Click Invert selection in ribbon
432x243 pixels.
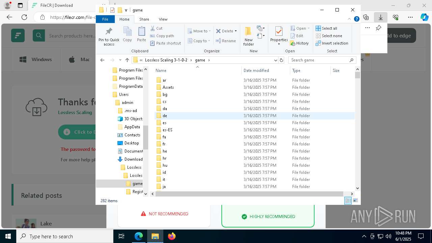pyautogui.click(x=332, y=43)
